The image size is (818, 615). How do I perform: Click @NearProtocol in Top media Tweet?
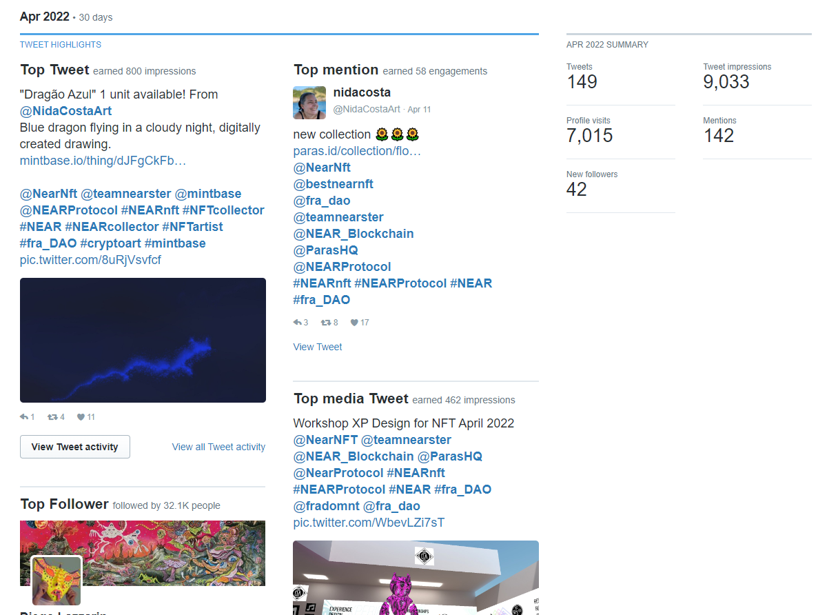click(338, 473)
